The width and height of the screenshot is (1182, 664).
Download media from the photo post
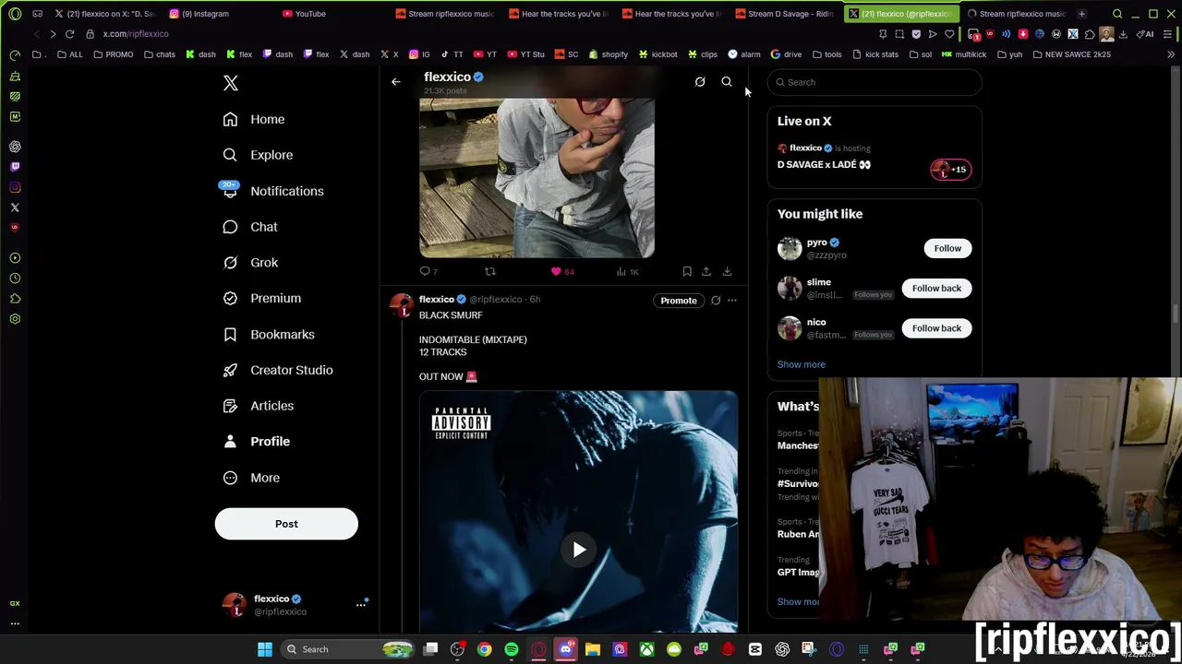tap(727, 271)
